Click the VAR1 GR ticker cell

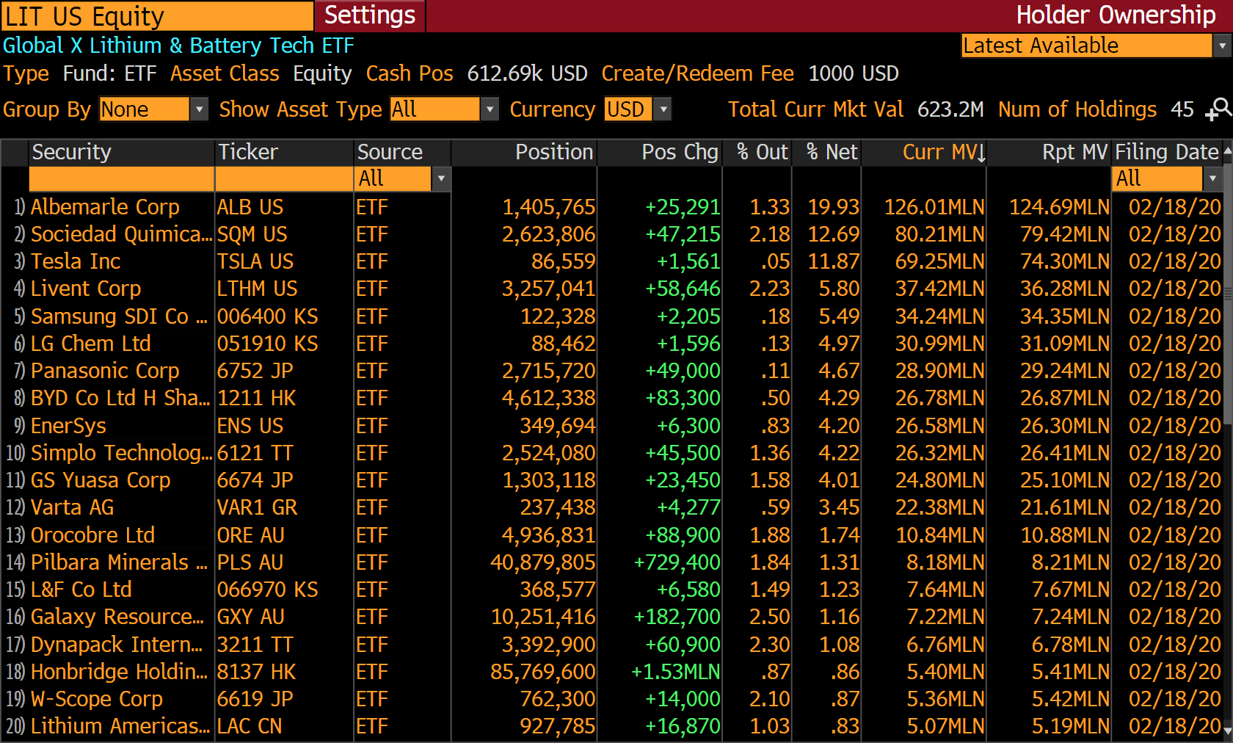point(258,507)
